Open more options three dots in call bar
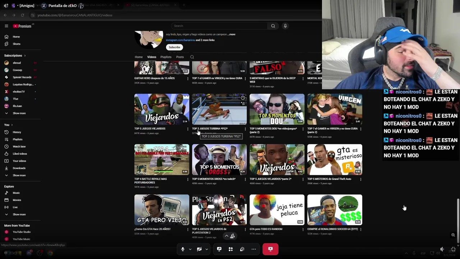This screenshot has width=460, height=259. point(254,249)
